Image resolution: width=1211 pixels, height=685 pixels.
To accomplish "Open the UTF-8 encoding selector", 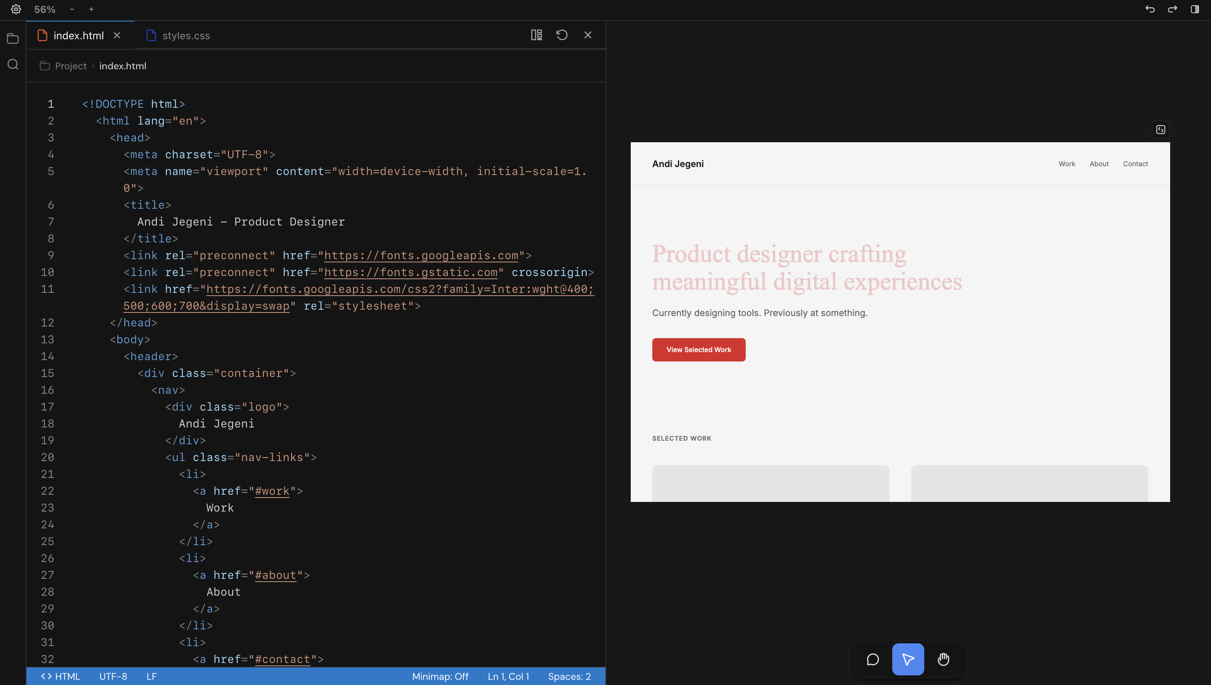I will click(113, 676).
